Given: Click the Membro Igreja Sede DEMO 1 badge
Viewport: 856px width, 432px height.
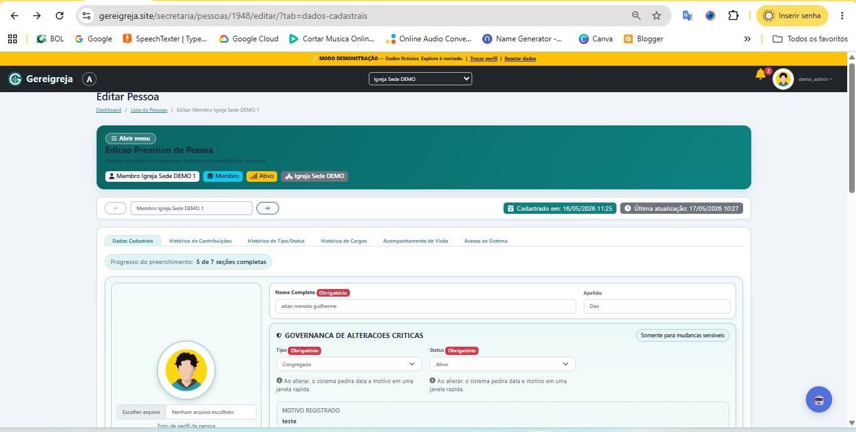Looking at the screenshot, I should pyautogui.click(x=152, y=176).
